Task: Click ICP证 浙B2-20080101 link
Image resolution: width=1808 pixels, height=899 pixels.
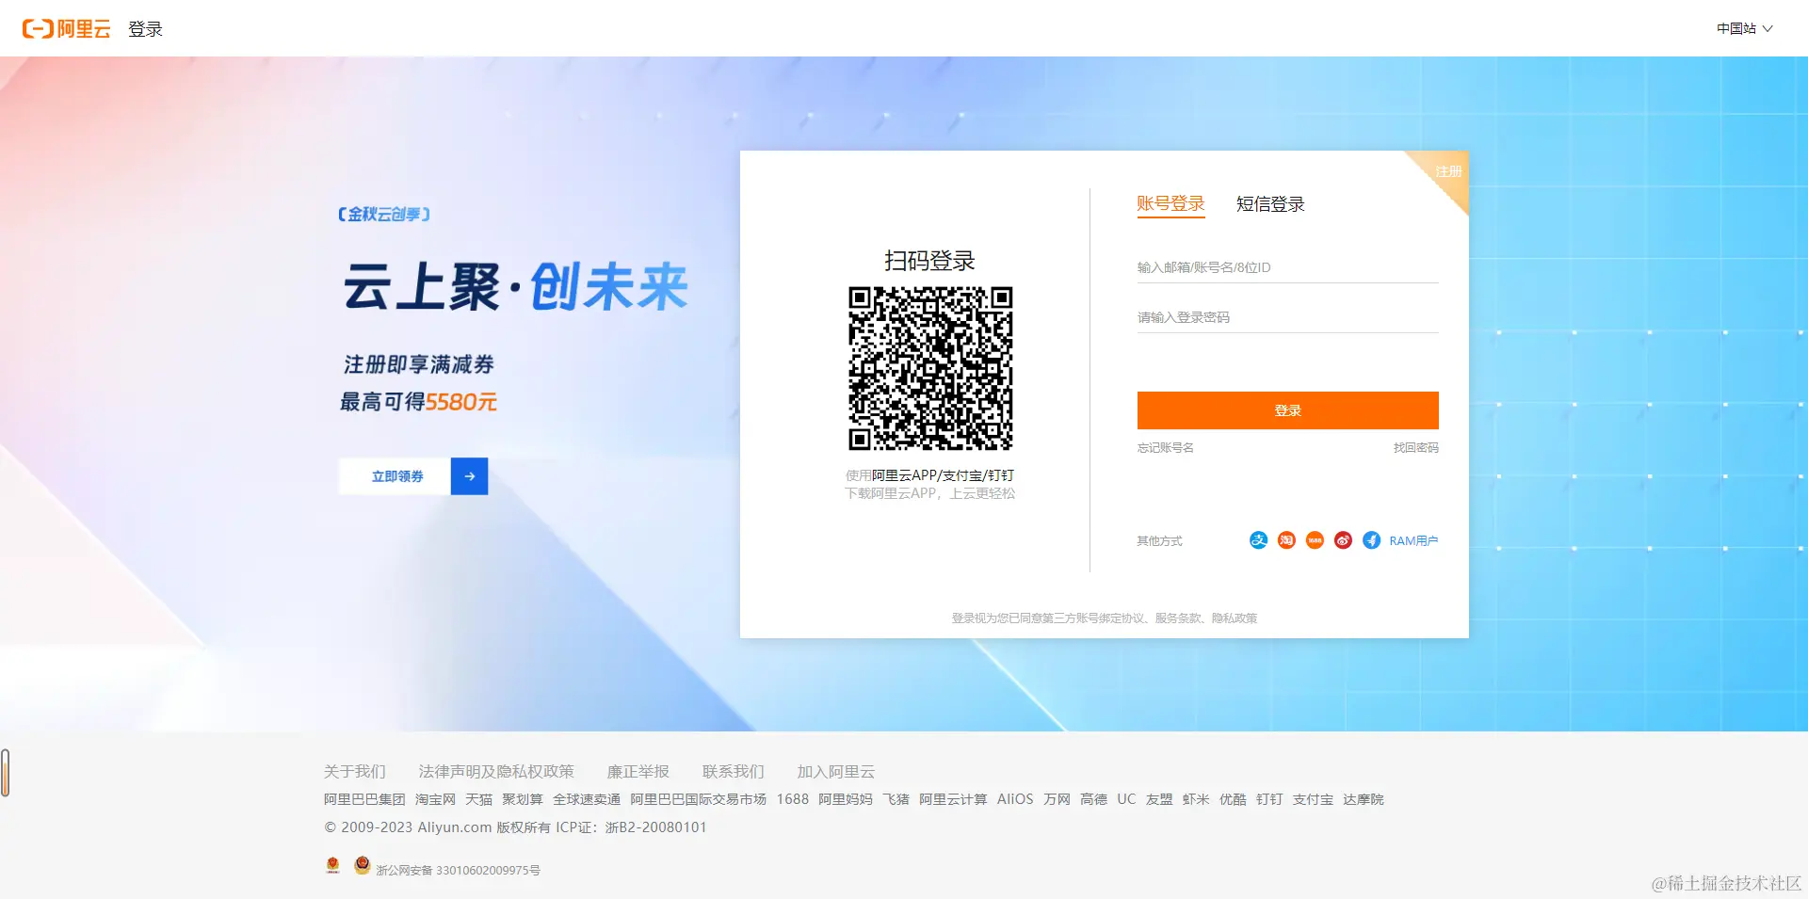Action: [631, 827]
